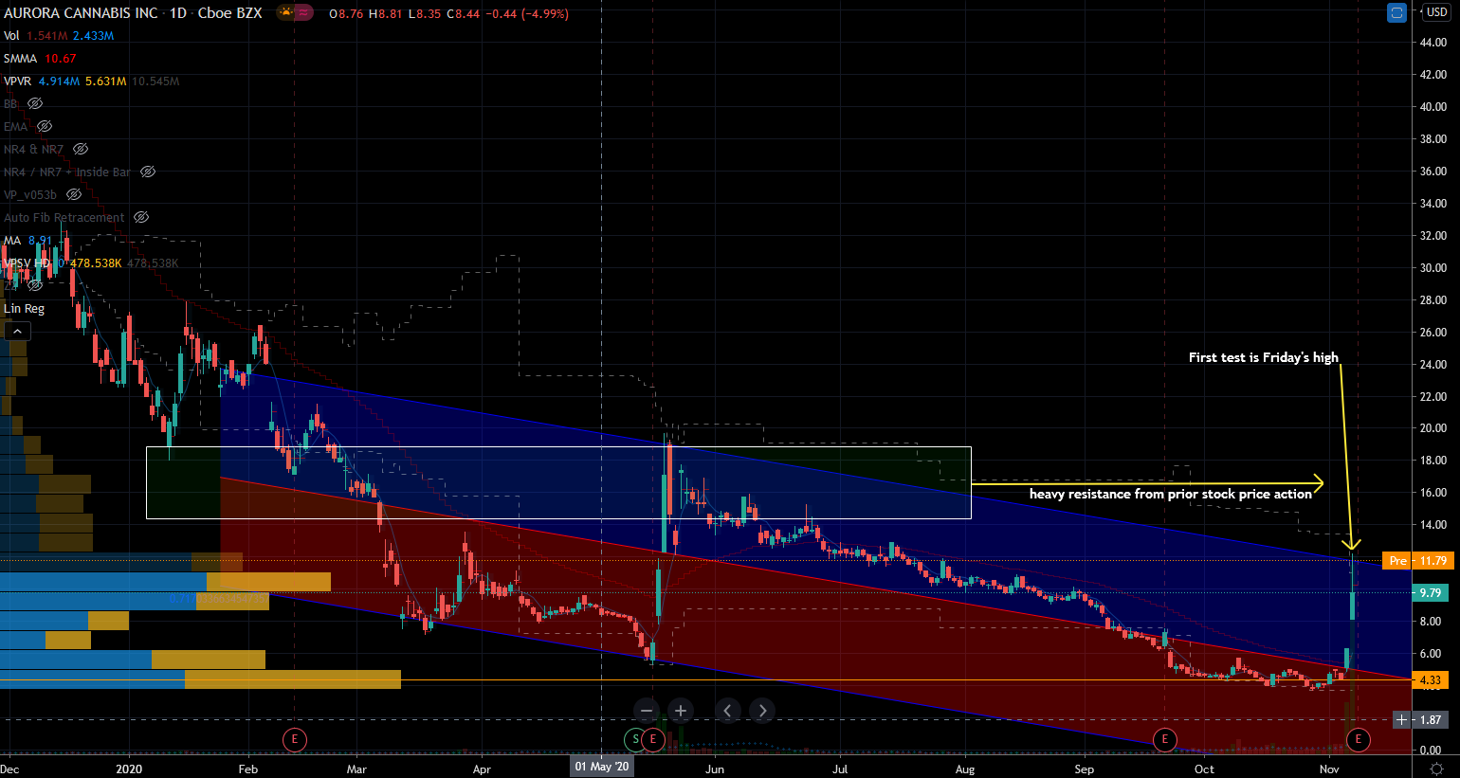Click the blue fullscreen chart mode icon
1460x778 pixels.
click(x=1396, y=12)
